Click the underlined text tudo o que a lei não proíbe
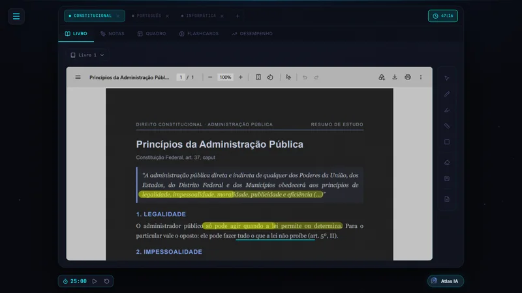522x293 pixels. pyautogui.click(x=272, y=236)
